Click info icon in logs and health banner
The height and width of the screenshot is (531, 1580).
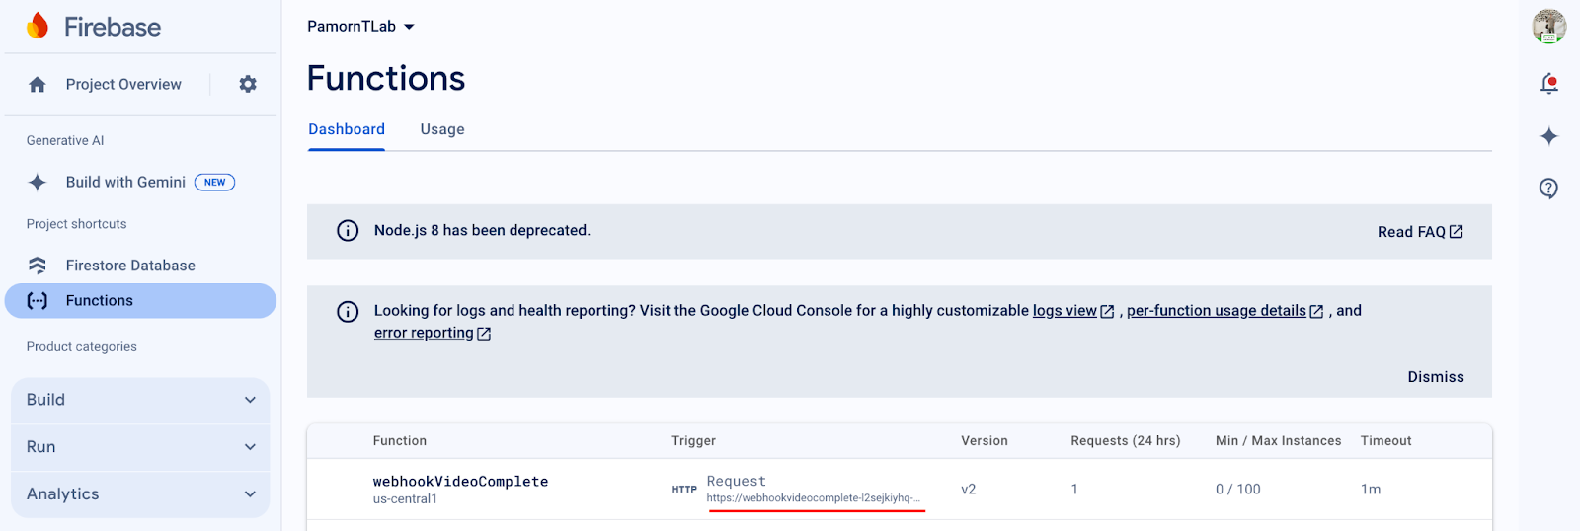[x=348, y=312]
